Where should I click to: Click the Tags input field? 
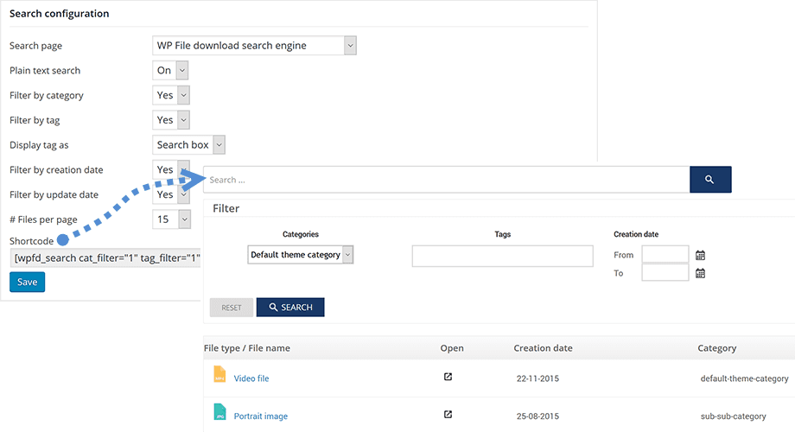[x=502, y=256]
